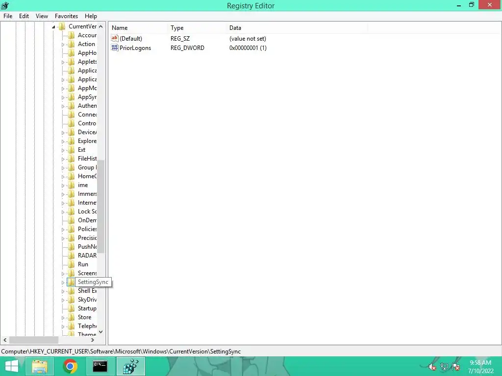Expand the Explore key node
Screen dimensions: 502x376
(63, 141)
